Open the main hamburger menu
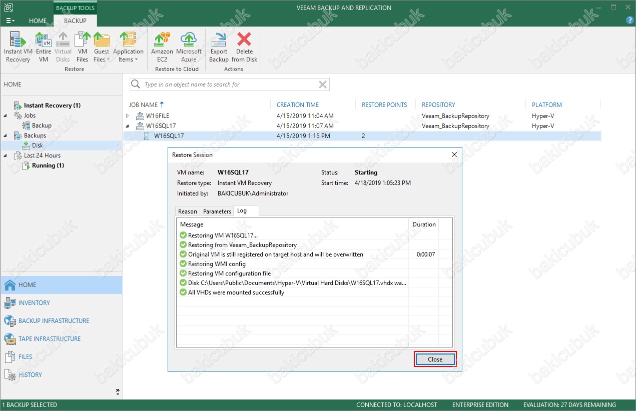The height and width of the screenshot is (411, 636). (x=10, y=20)
